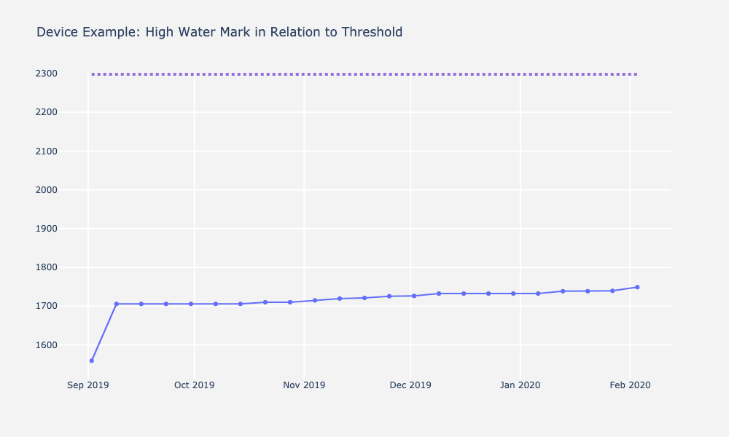This screenshot has width=729, height=437.
Task: Click the Feb 2020 x-axis label
Action: coord(630,385)
